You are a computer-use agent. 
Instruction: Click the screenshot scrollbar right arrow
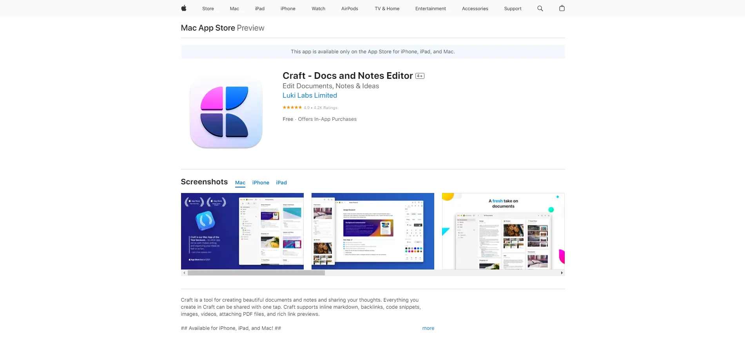[x=562, y=273]
